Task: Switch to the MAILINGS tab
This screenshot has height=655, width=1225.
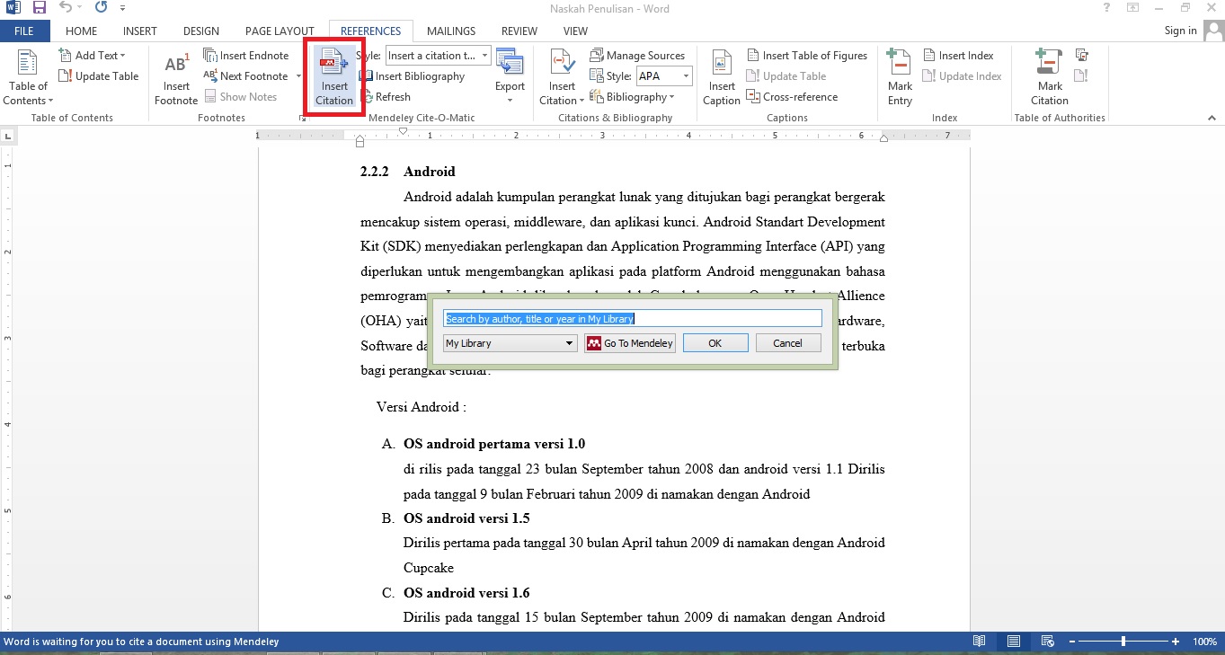Action: click(451, 31)
